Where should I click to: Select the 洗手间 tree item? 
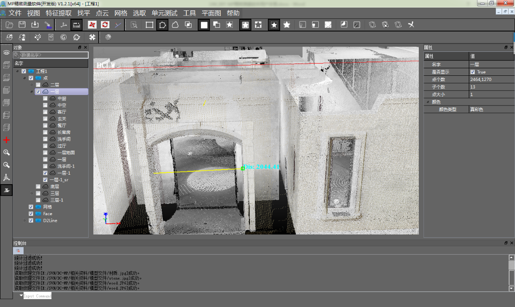point(64,139)
